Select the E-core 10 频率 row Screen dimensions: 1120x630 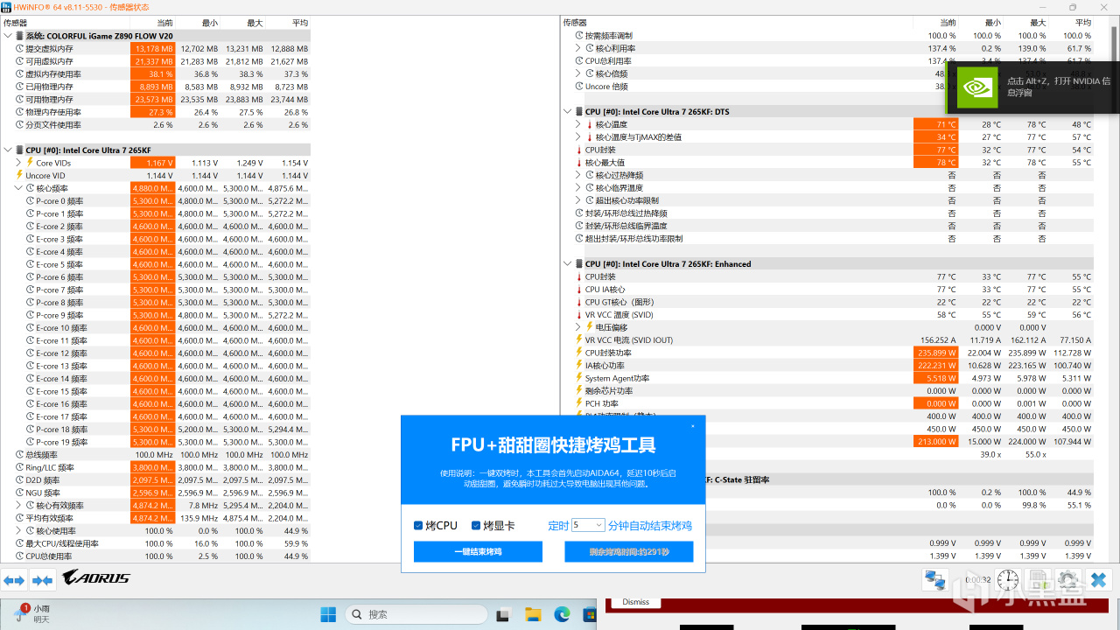coord(156,328)
